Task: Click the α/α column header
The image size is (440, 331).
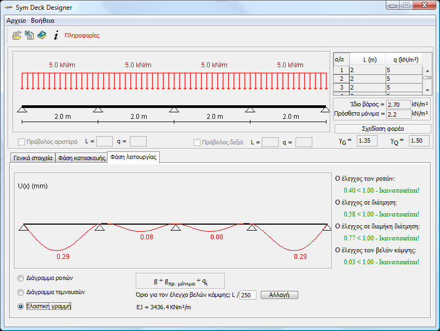Action: [342, 60]
